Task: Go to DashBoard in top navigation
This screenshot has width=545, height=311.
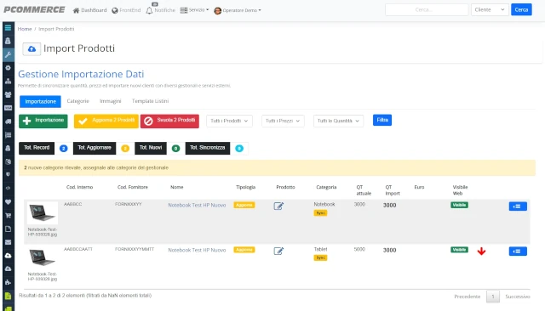Action: pos(89,10)
